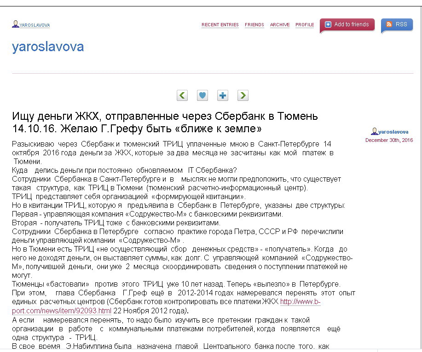Open YAROSLAVOVA username link in header
The width and height of the screenshot is (422, 352).
(35, 25)
